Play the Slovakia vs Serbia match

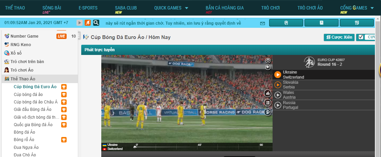click(278, 85)
